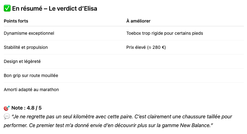Select the "Points forts" column header

16,21
